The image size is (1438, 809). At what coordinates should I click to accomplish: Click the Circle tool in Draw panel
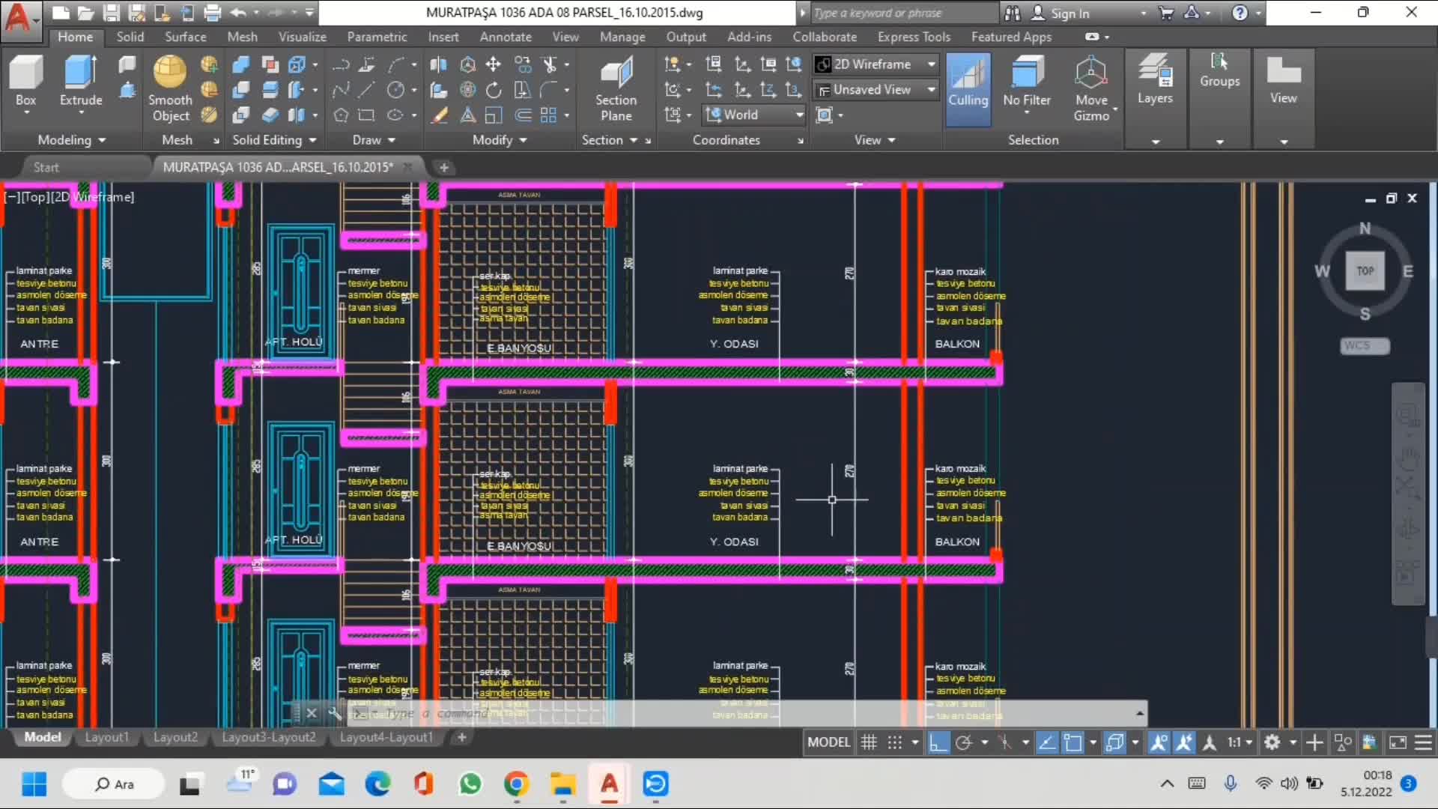(395, 90)
